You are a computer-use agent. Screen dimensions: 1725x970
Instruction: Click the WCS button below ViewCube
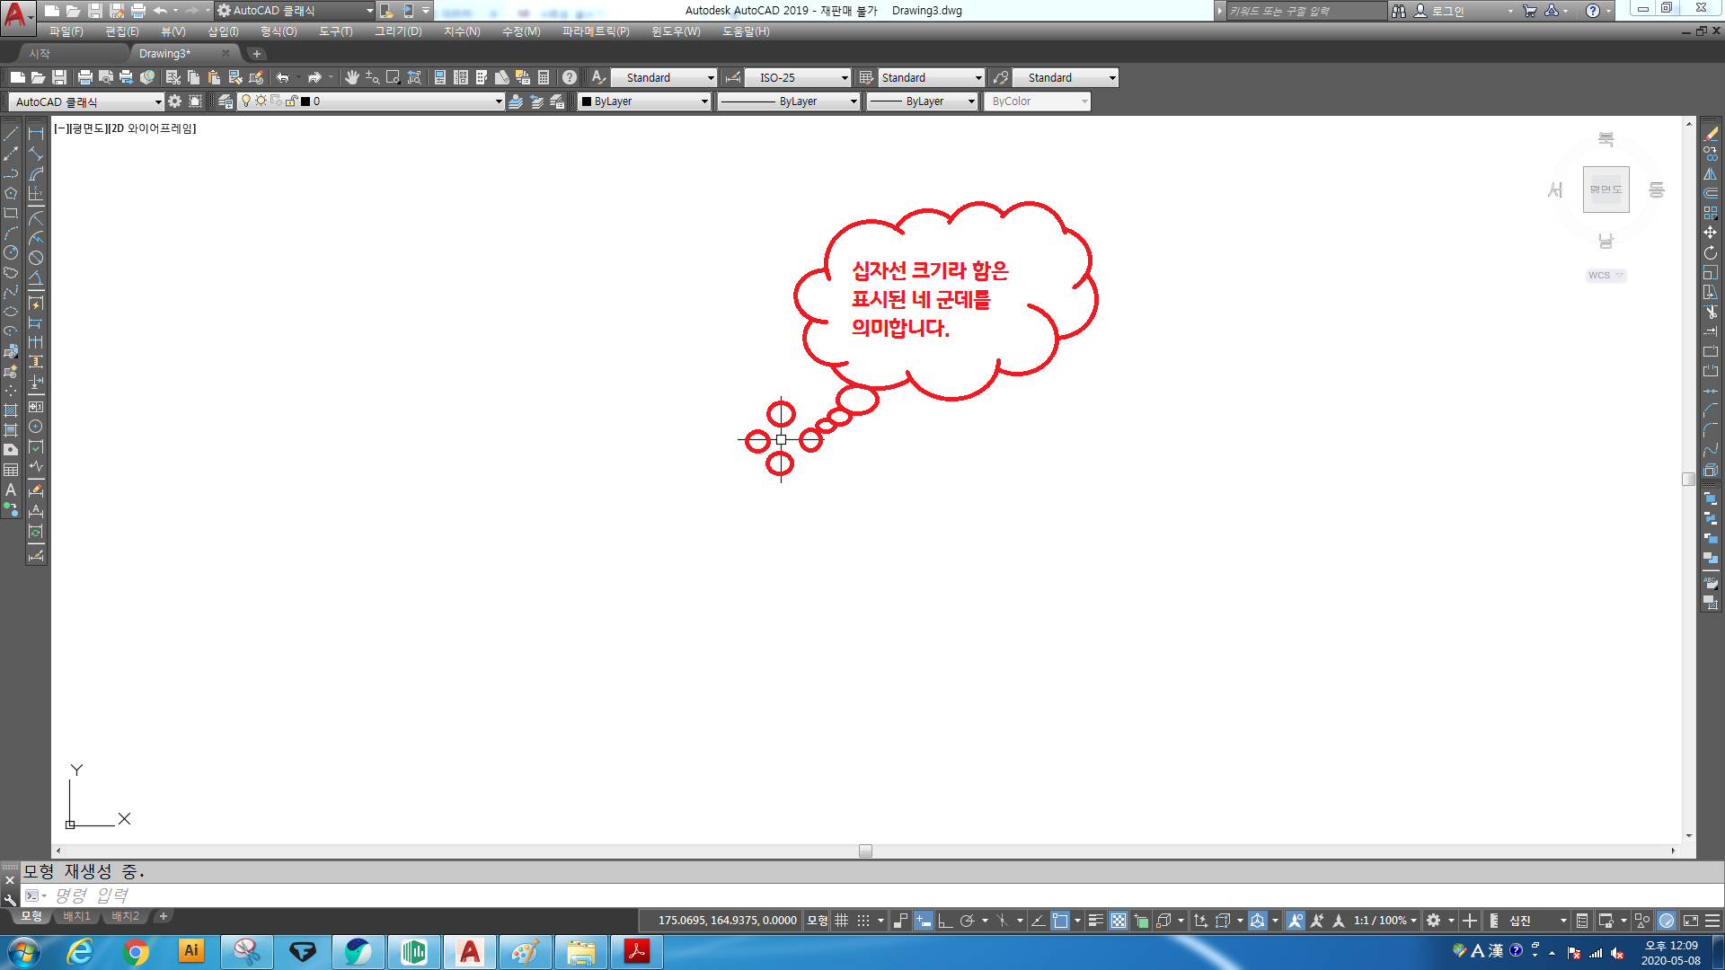1605,276
